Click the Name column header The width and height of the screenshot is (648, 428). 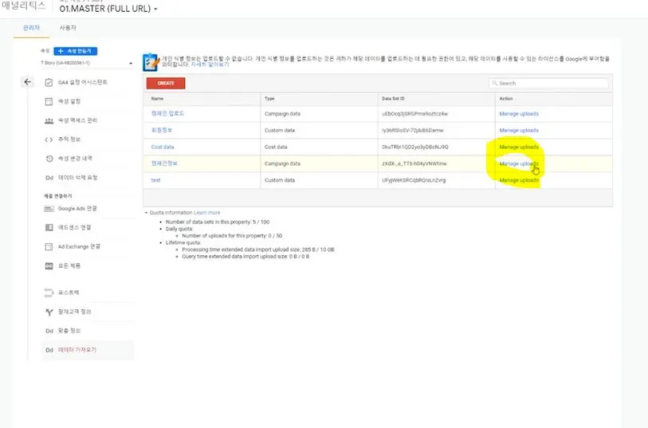coord(157,99)
